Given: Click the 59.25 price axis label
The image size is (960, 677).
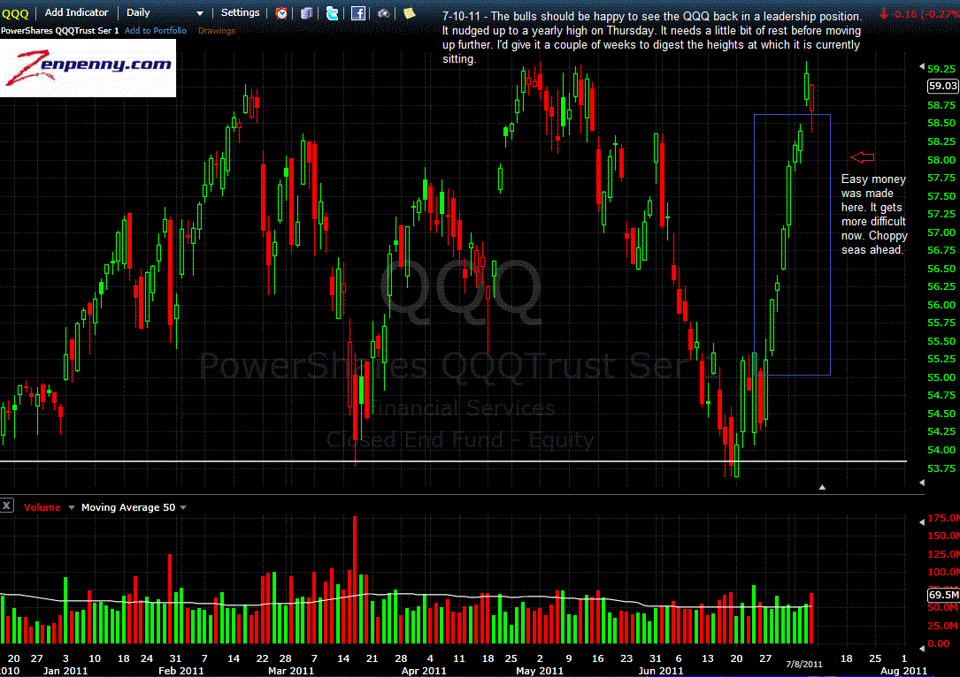Looking at the screenshot, I should click(941, 69).
